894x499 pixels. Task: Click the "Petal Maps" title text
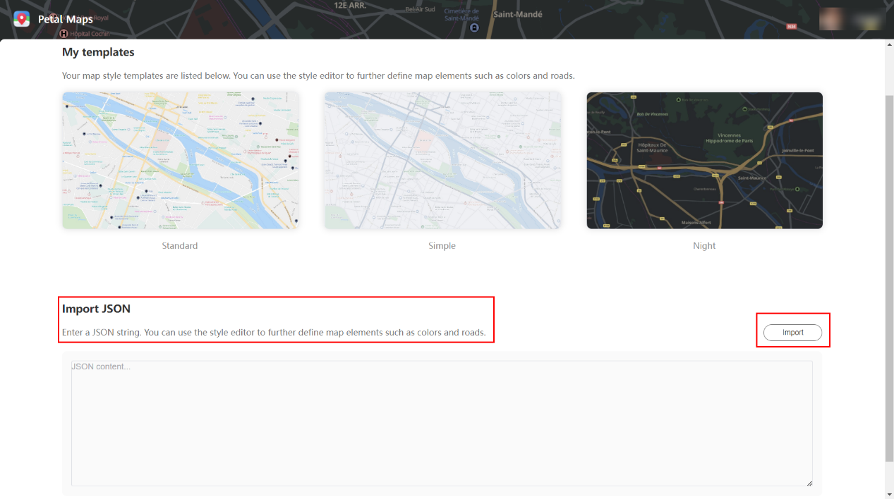coord(66,20)
